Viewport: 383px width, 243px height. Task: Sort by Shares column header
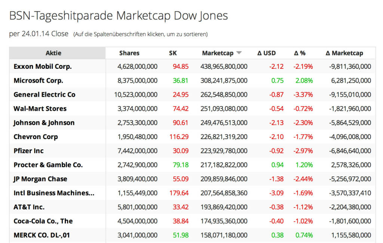click(129, 53)
